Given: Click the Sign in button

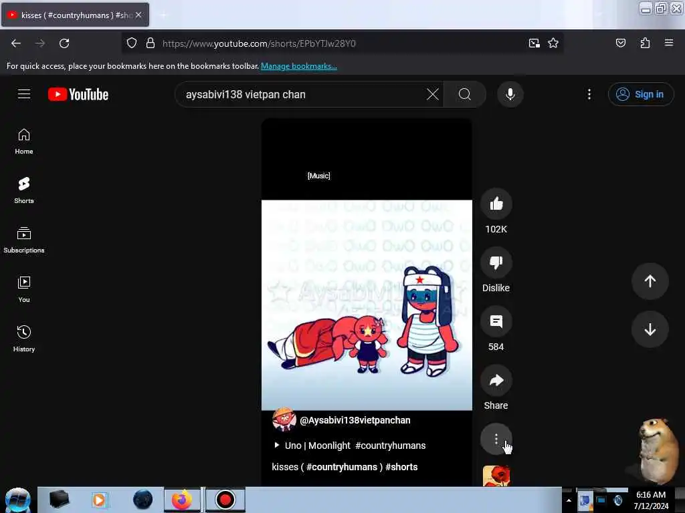Looking at the screenshot, I should (x=640, y=94).
